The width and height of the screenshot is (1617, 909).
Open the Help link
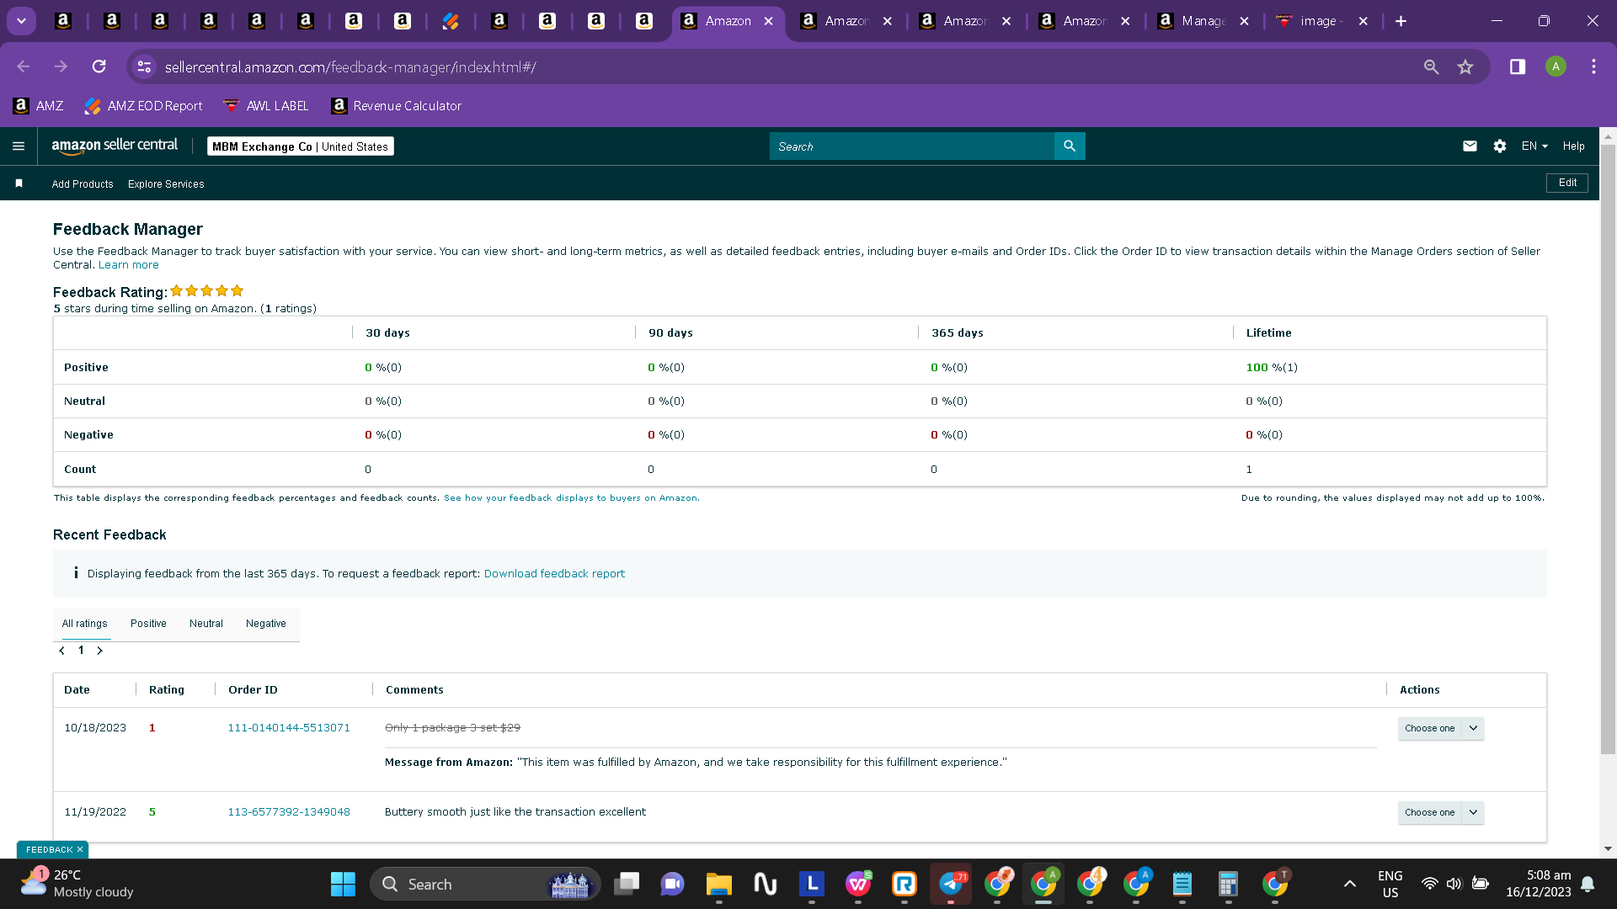pos(1573,146)
